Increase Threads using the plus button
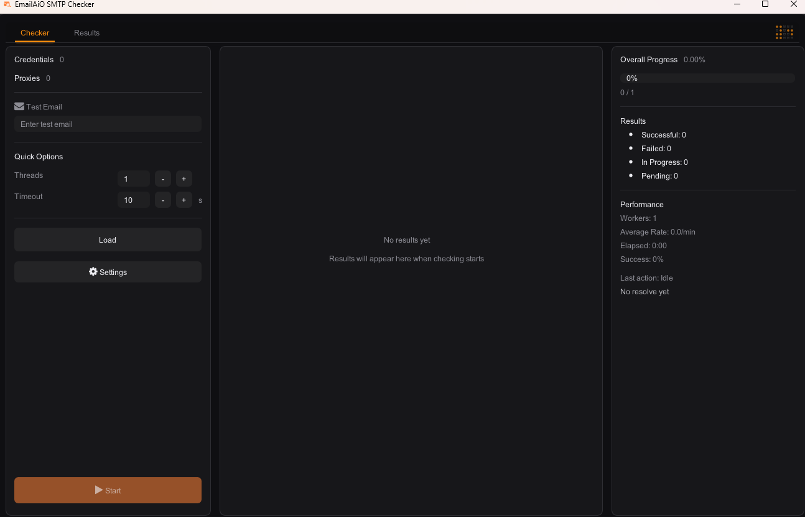 coord(184,179)
